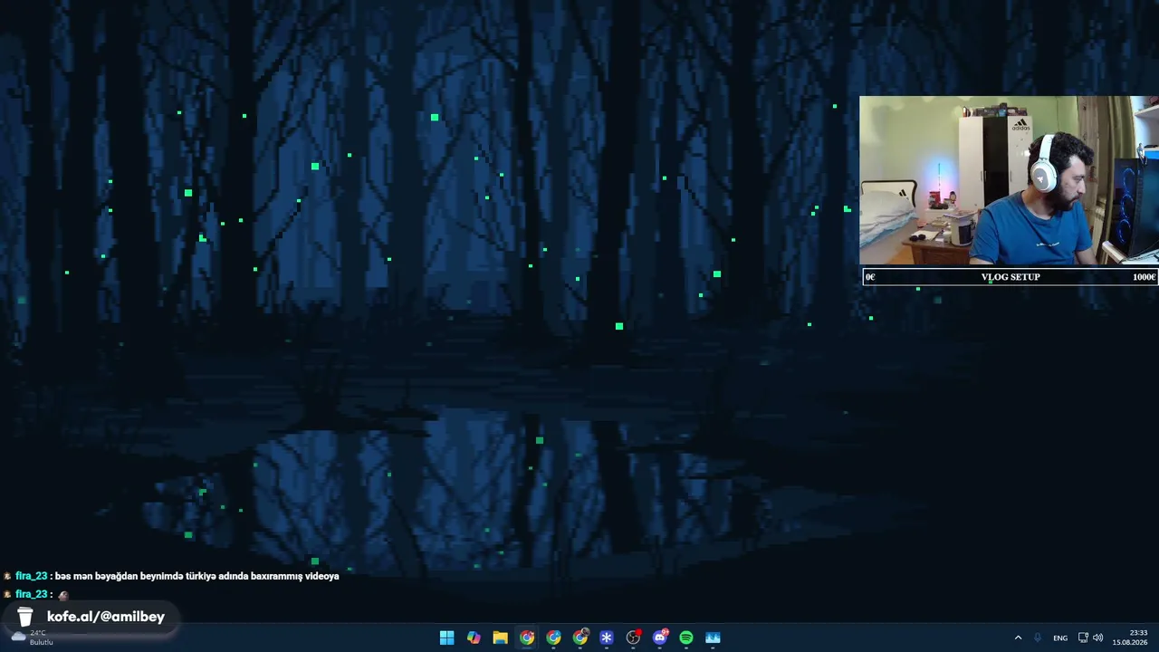Open the Windows Start menu
Viewport: 1159px width, 652px height.
pos(446,638)
